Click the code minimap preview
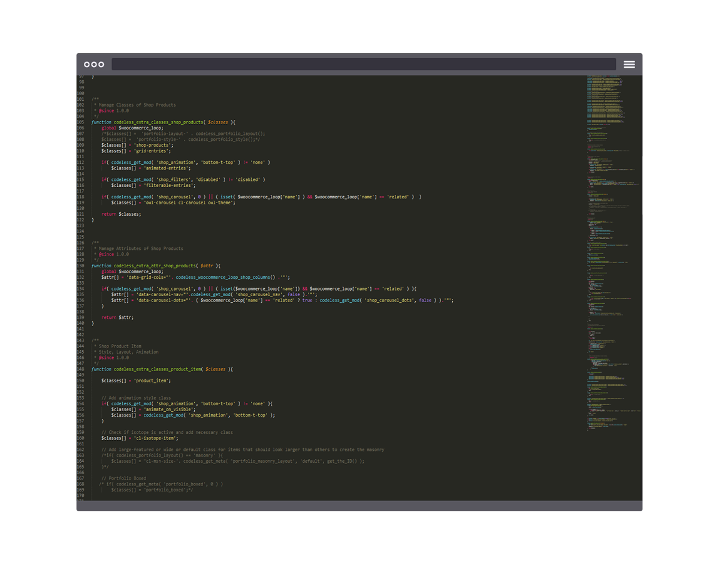Image resolution: width=719 pixels, height=576 pixels. pyautogui.click(x=614, y=252)
